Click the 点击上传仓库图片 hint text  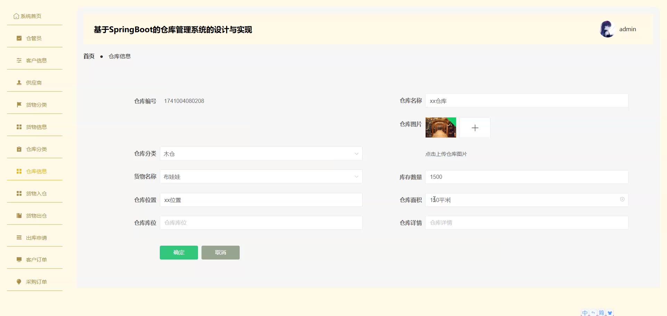click(446, 154)
